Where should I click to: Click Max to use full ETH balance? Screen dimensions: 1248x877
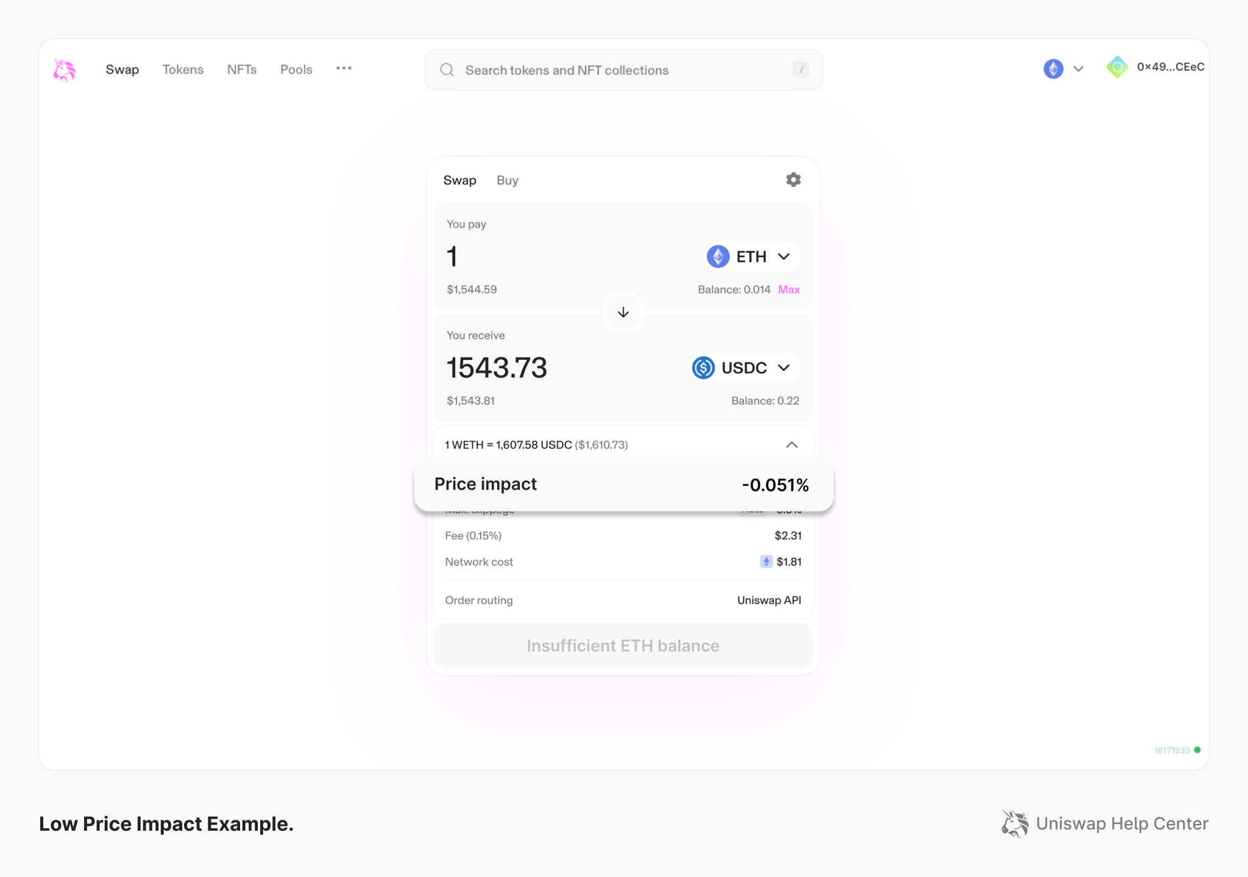click(x=789, y=289)
